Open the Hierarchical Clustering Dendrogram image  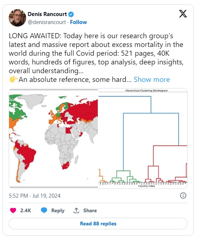(143, 138)
